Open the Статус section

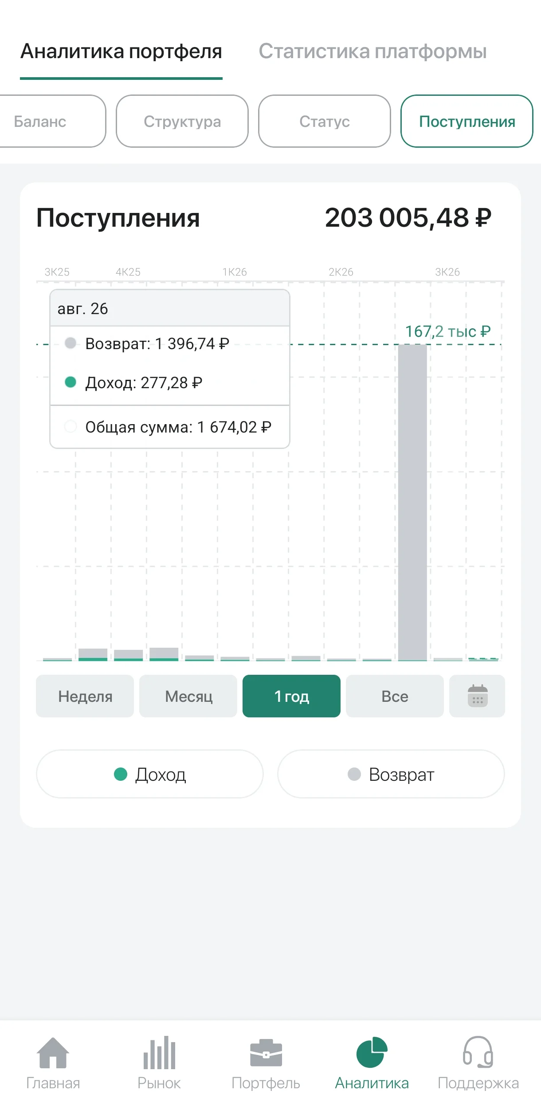(x=325, y=121)
